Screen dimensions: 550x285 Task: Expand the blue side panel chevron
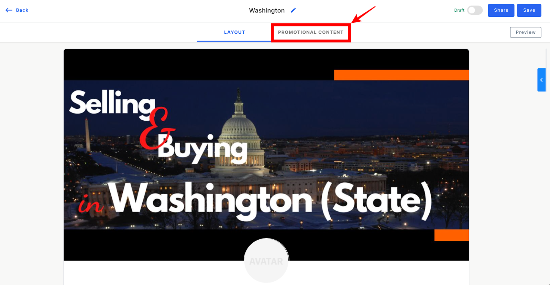(x=541, y=80)
